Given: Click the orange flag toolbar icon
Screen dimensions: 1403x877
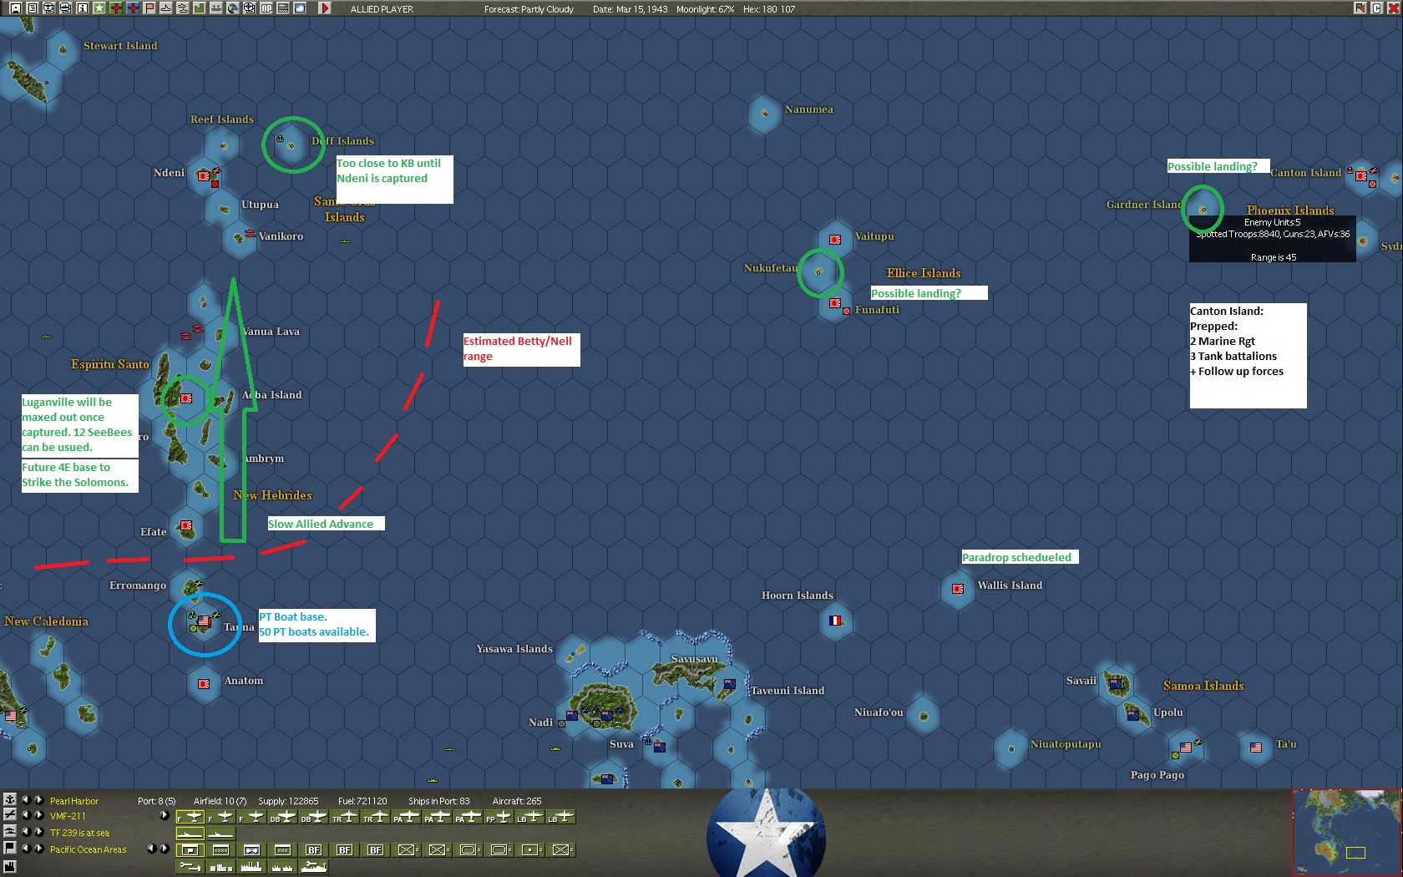Looking at the screenshot, I should tap(149, 8).
